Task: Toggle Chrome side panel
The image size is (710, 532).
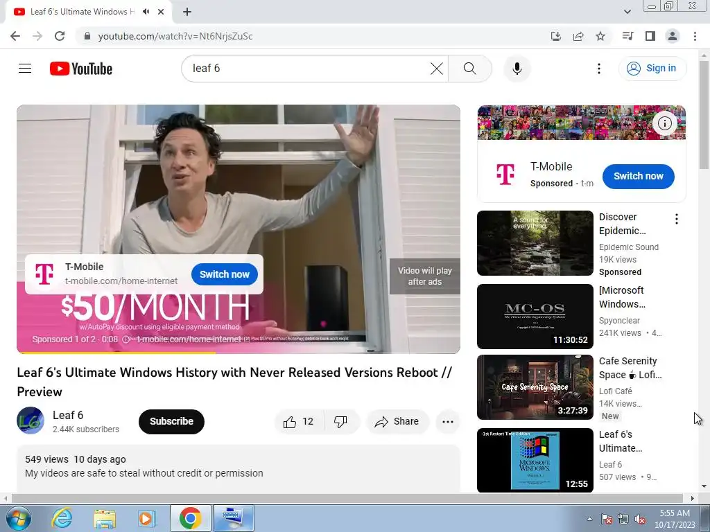Action: tap(650, 36)
